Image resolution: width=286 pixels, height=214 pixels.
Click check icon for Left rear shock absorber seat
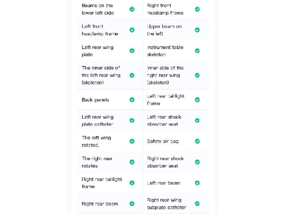click(x=197, y=120)
